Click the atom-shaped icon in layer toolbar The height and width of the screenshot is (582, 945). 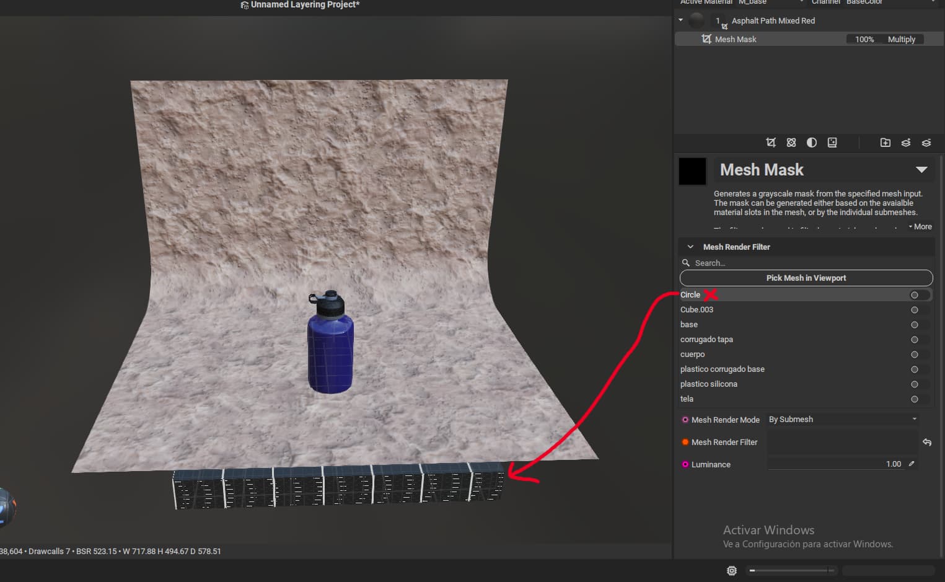791,143
